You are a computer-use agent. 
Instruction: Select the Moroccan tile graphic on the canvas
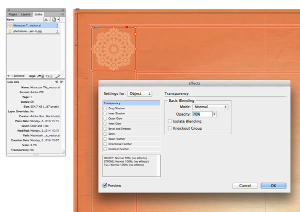point(113,49)
